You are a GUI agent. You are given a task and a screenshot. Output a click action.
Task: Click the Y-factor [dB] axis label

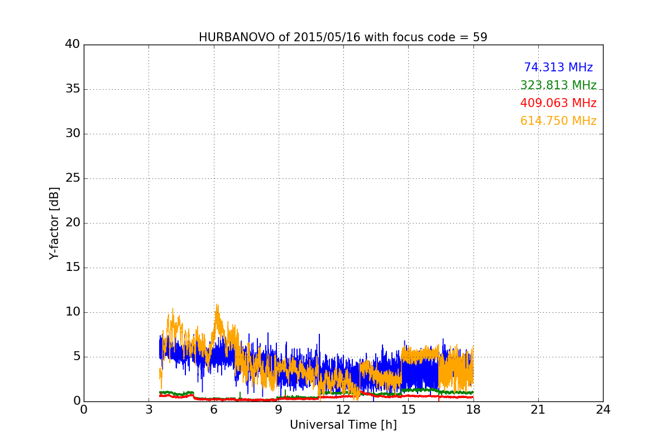pos(54,223)
